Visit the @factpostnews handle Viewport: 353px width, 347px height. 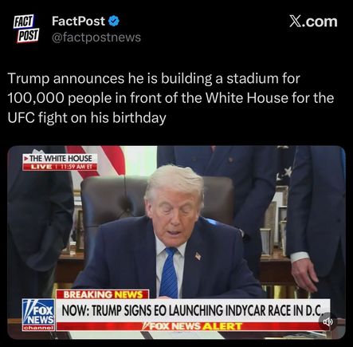click(x=96, y=37)
